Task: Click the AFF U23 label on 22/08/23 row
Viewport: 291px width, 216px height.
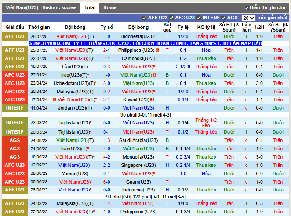Action: tap(15, 212)
